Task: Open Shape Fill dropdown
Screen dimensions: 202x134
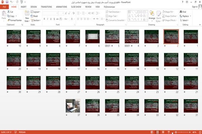Action: point(168,12)
